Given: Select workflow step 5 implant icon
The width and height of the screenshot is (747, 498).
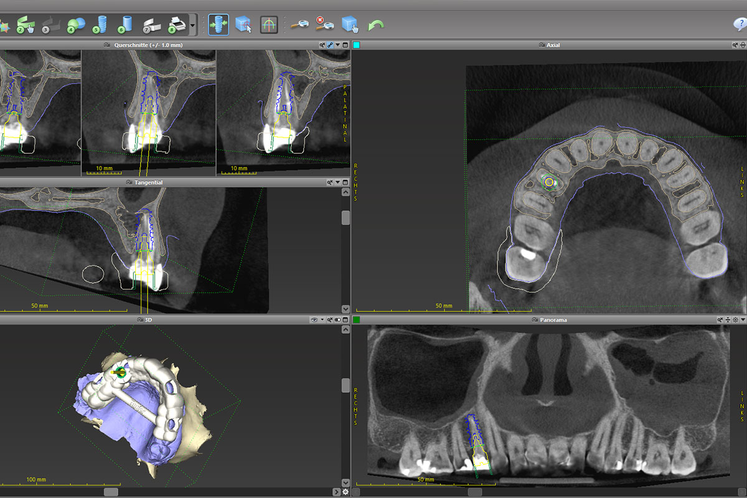Looking at the screenshot, I should (x=100, y=25).
